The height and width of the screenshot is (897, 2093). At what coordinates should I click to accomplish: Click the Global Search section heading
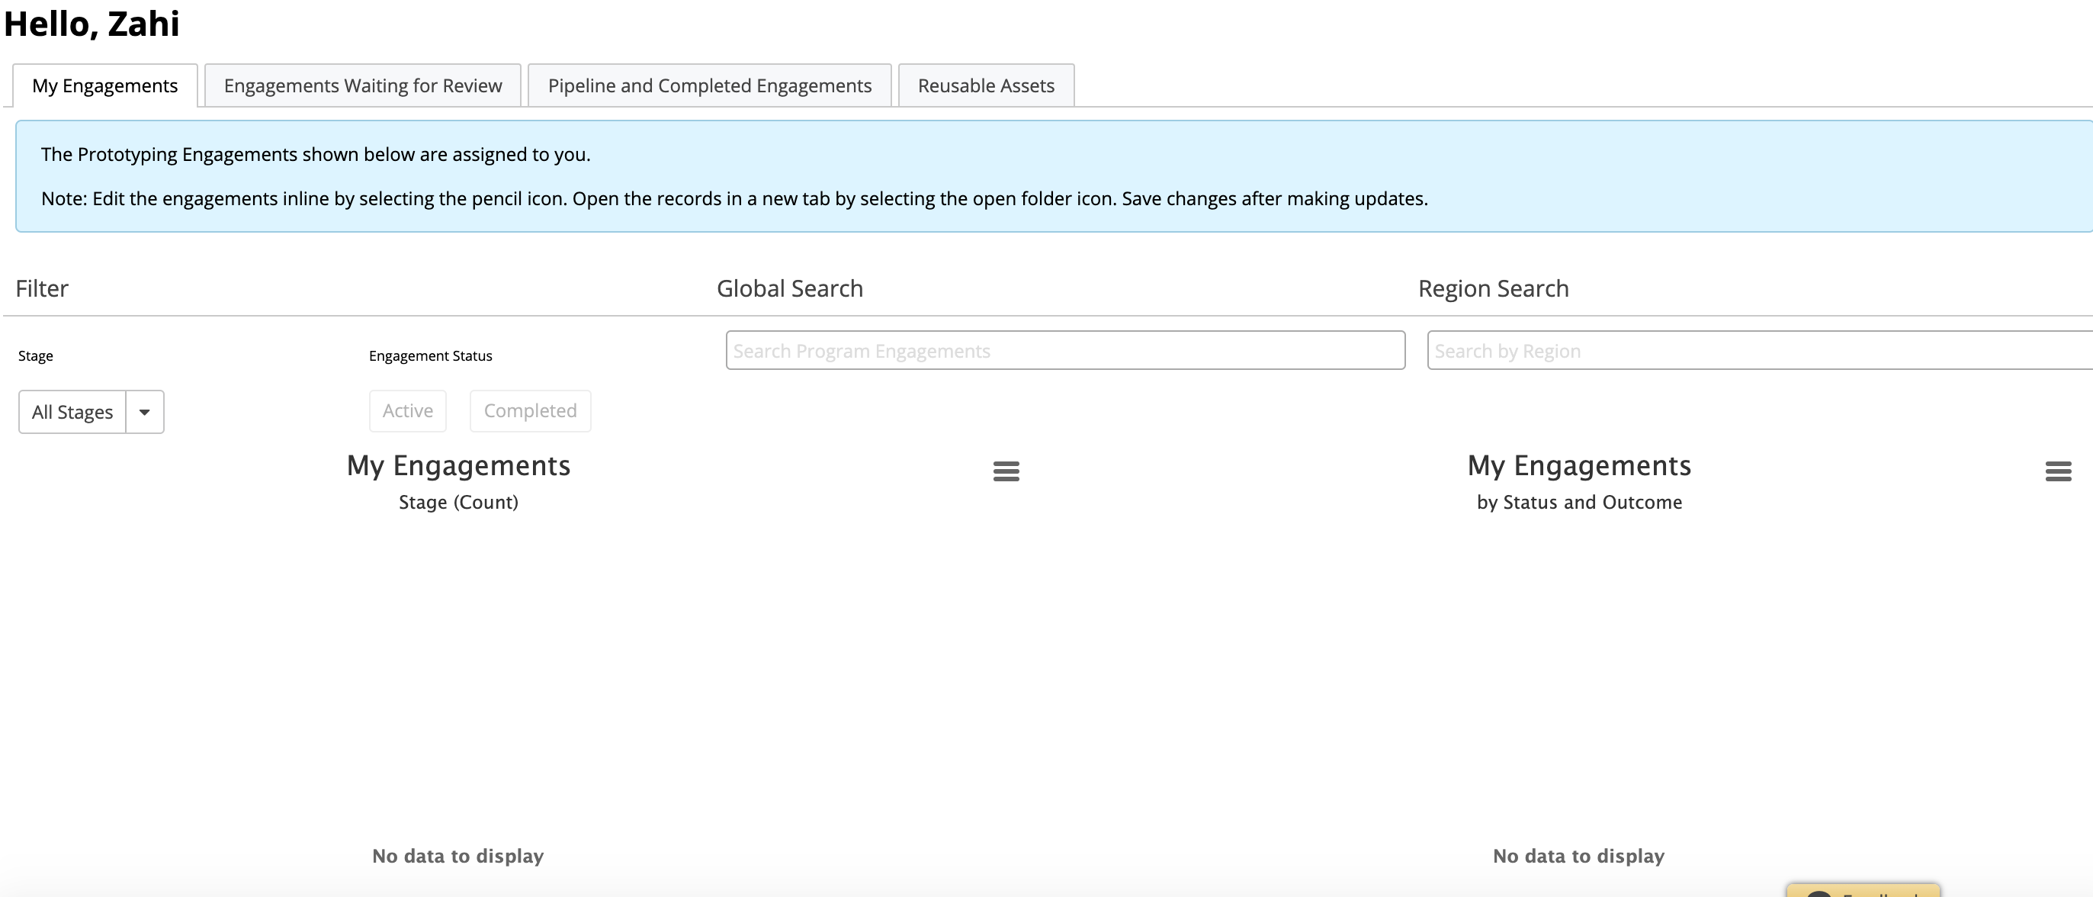click(790, 288)
